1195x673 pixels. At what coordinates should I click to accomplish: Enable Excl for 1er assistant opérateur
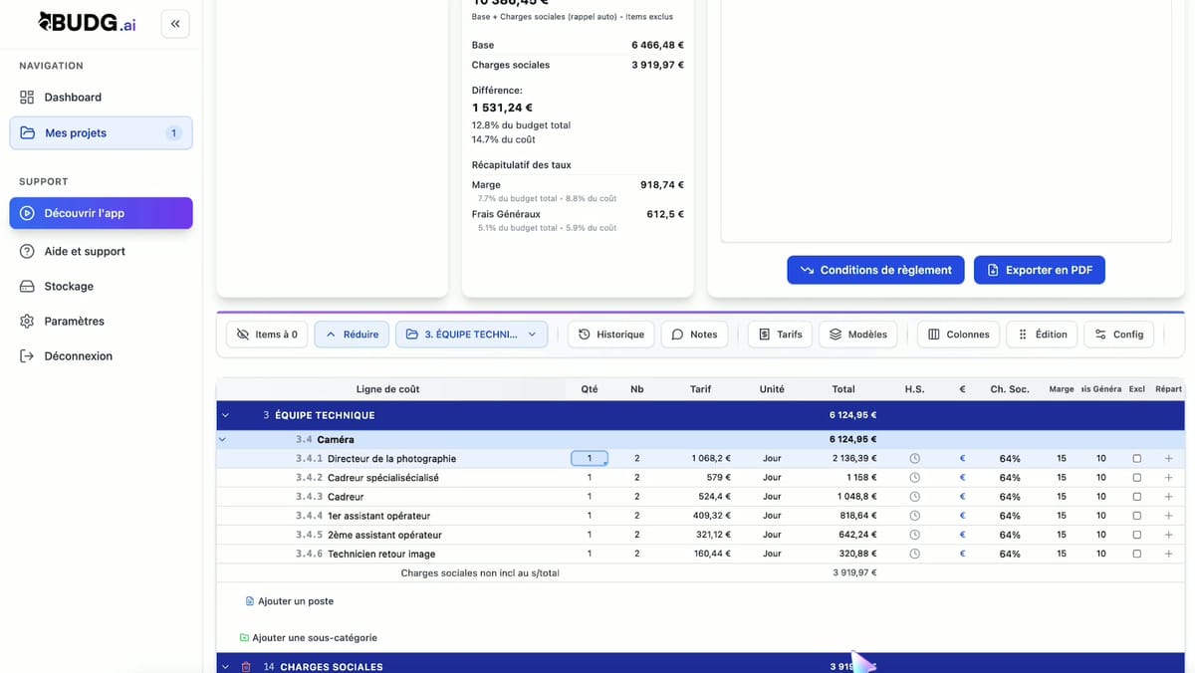(x=1136, y=515)
